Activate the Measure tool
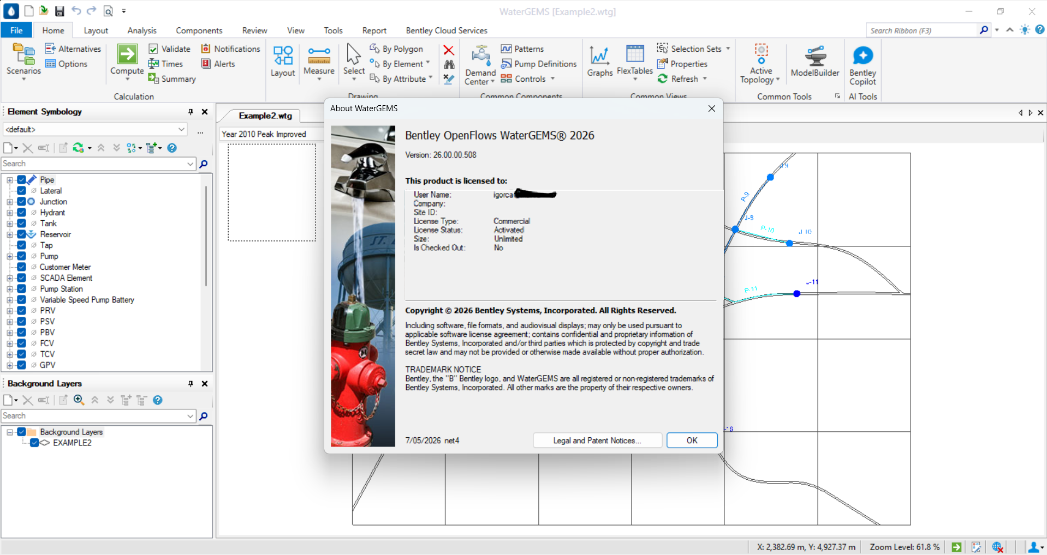Viewport: 1047px width, 555px height. coord(319,62)
